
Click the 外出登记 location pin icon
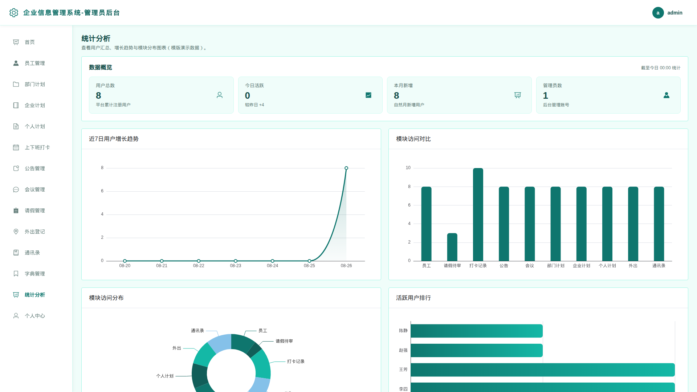pyautogui.click(x=16, y=232)
